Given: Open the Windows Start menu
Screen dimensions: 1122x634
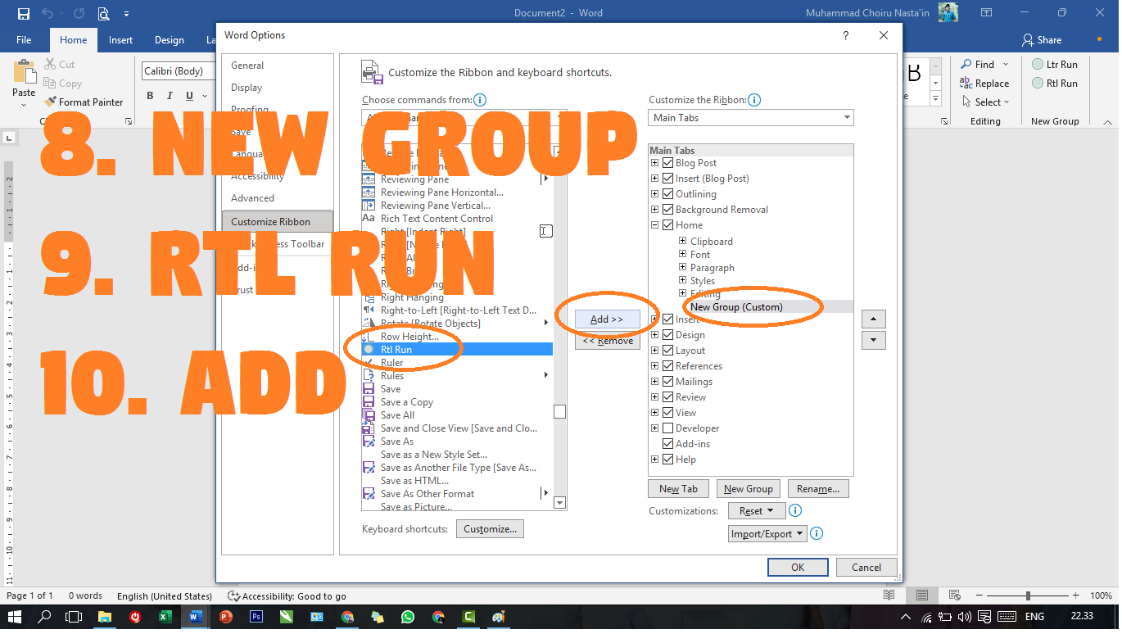Looking at the screenshot, I should [14, 617].
